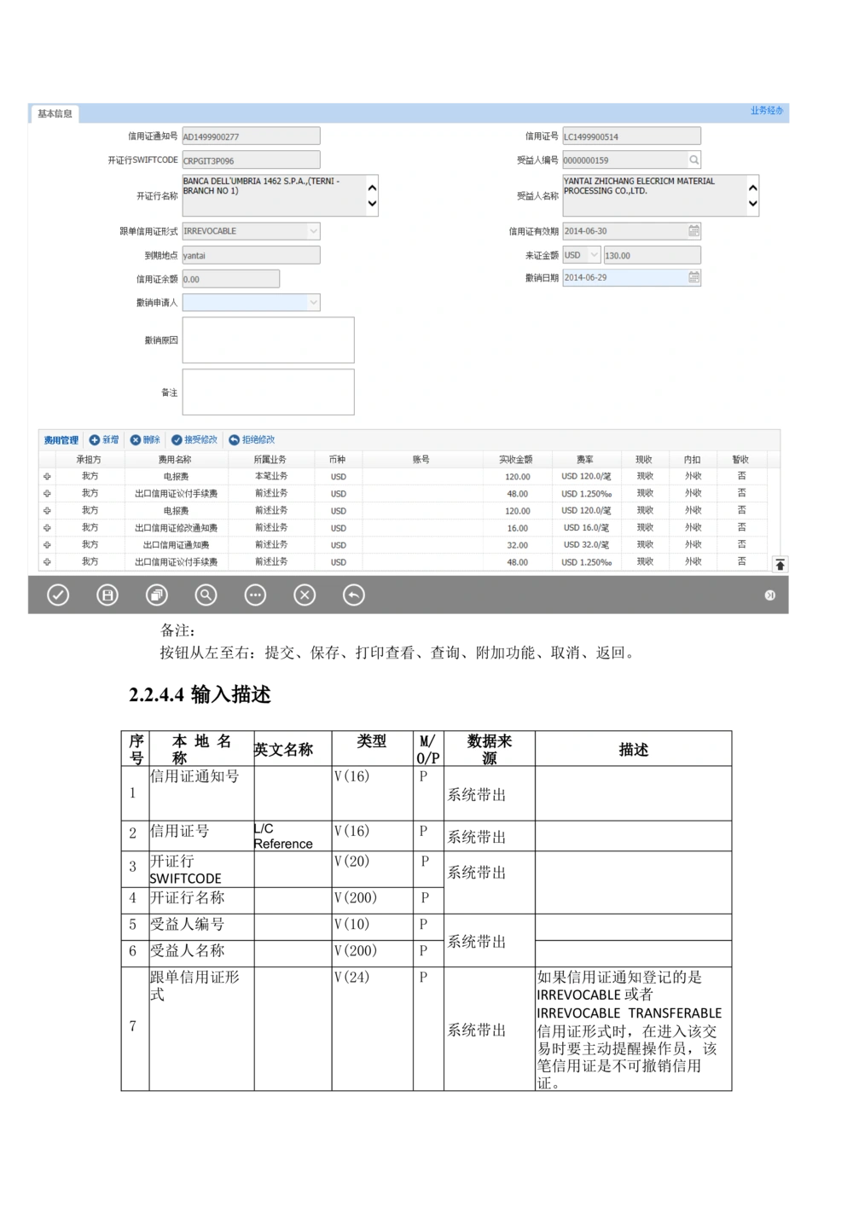
Task: Expand the IRREVOCABLE 跟单信用证形式 dropdown
Action: coord(313,230)
